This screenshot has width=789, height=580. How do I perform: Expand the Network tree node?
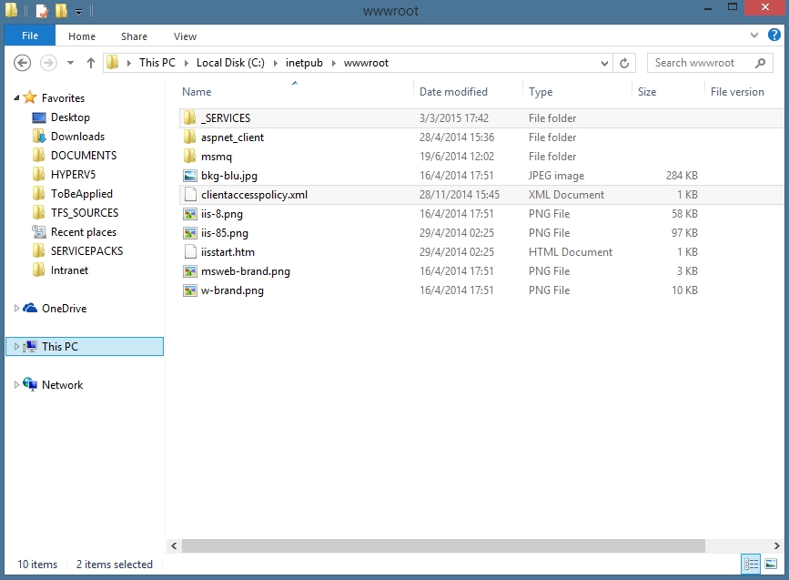click(16, 385)
